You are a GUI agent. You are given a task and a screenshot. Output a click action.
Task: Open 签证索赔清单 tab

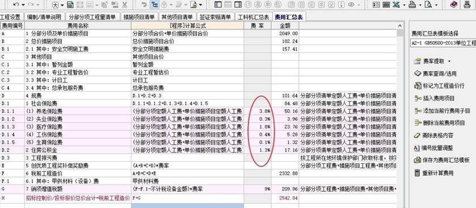click(x=215, y=17)
